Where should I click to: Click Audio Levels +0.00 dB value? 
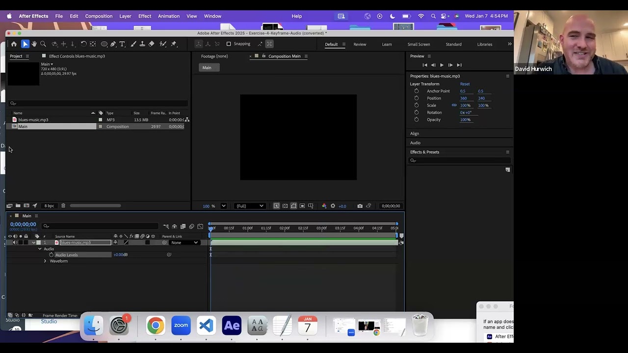tap(120, 255)
